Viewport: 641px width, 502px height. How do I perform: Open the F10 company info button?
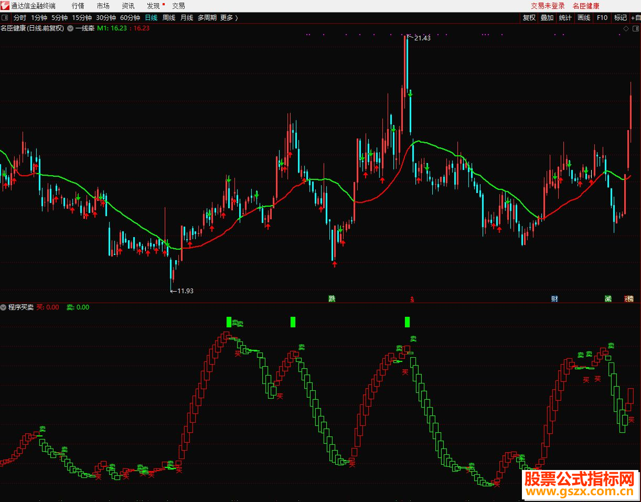tap(602, 17)
